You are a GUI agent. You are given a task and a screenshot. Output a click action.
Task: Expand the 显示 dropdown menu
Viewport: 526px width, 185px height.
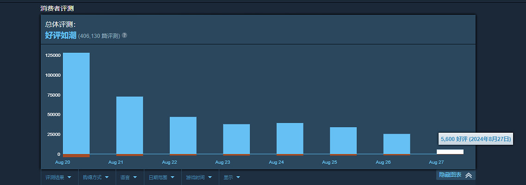pos(231,177)
